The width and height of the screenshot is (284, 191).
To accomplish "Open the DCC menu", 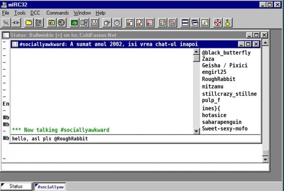I will [x=35, y=13].
